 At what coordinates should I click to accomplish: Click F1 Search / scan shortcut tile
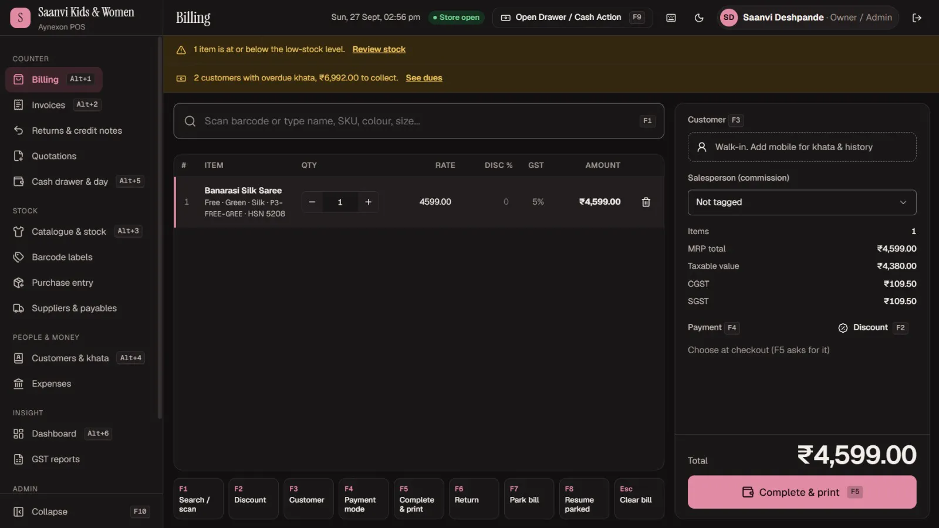tap(198, 499)
